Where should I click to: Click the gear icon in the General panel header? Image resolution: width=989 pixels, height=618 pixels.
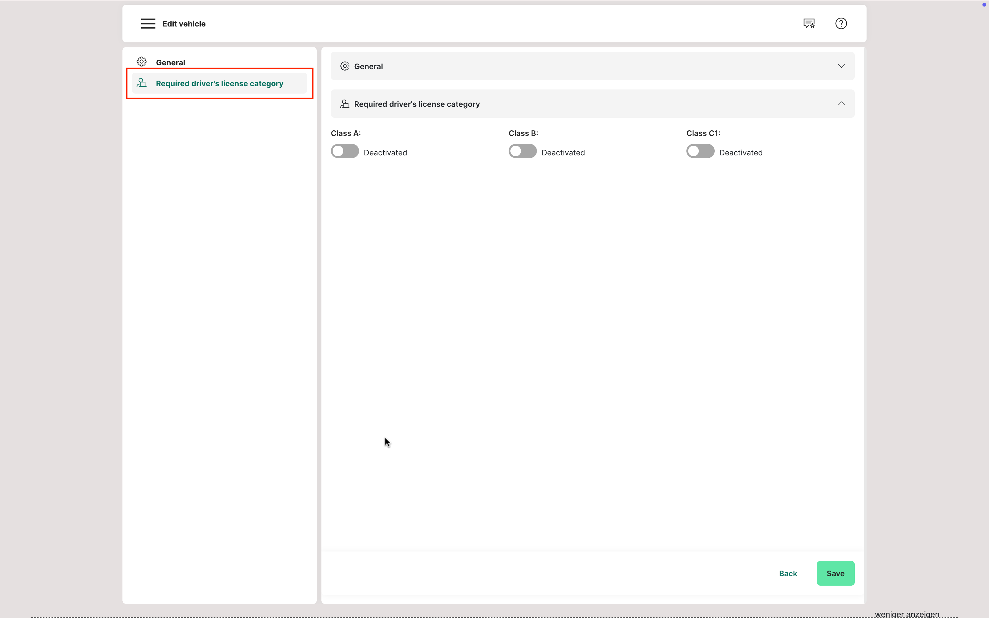[x=344, y=66]
